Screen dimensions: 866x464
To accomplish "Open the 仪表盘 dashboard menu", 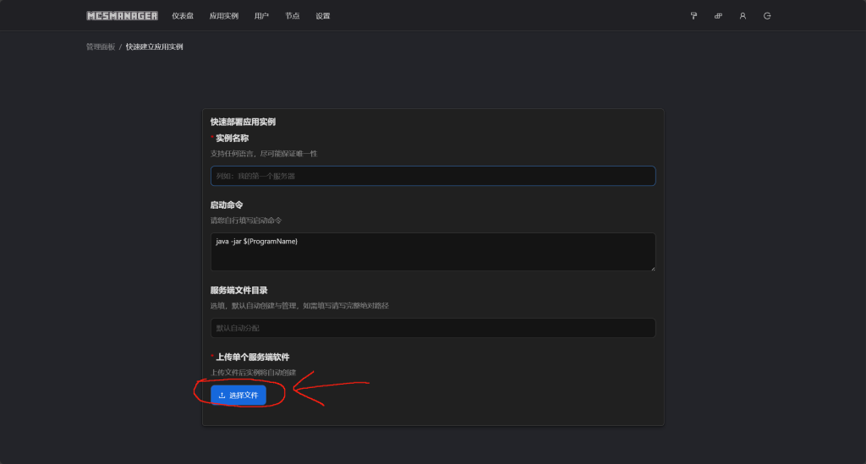I will point(183,16).
